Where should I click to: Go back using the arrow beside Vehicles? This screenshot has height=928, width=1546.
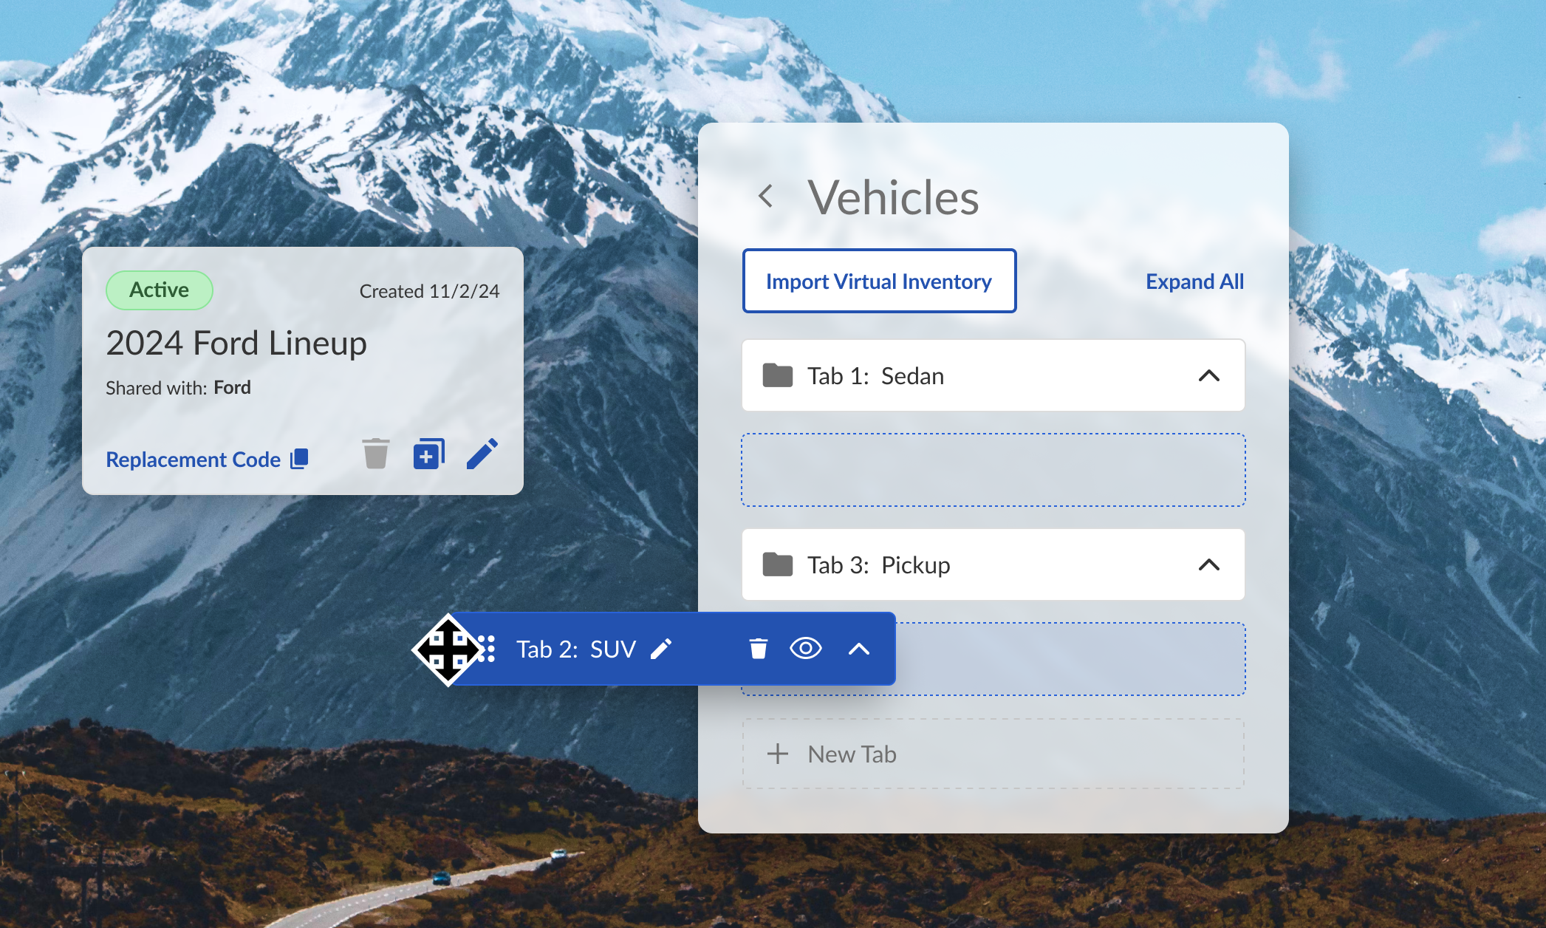766,197
